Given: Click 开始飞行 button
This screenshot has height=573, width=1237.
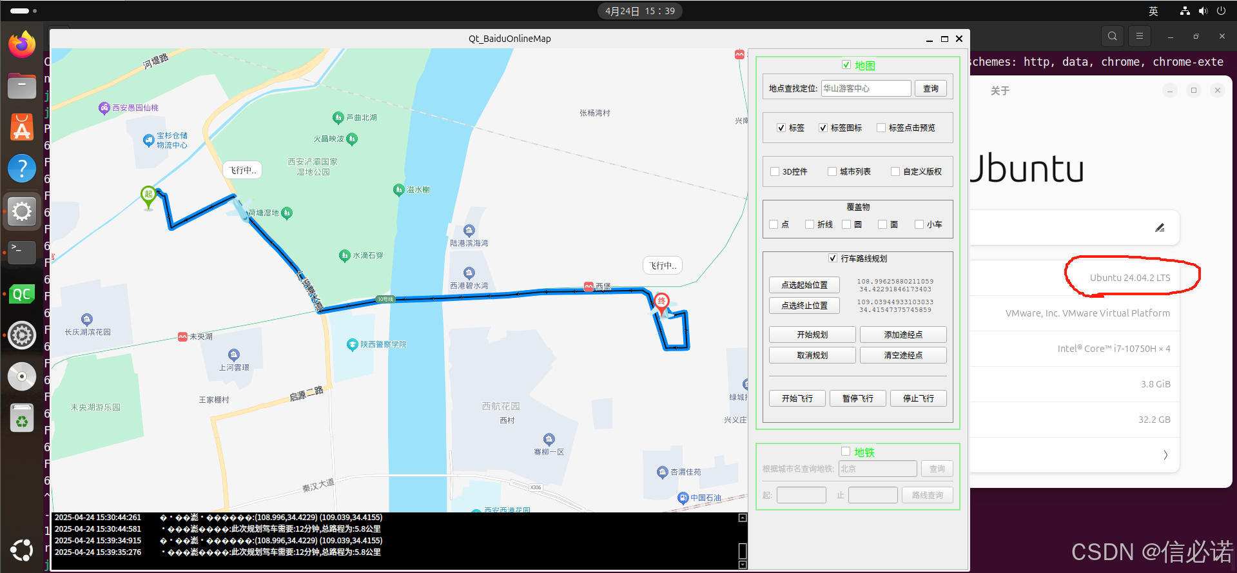Looking at the screenshot, I should point(797,398).
